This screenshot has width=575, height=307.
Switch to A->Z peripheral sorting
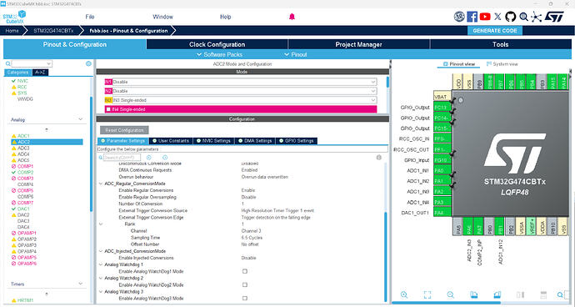point(40,73)
